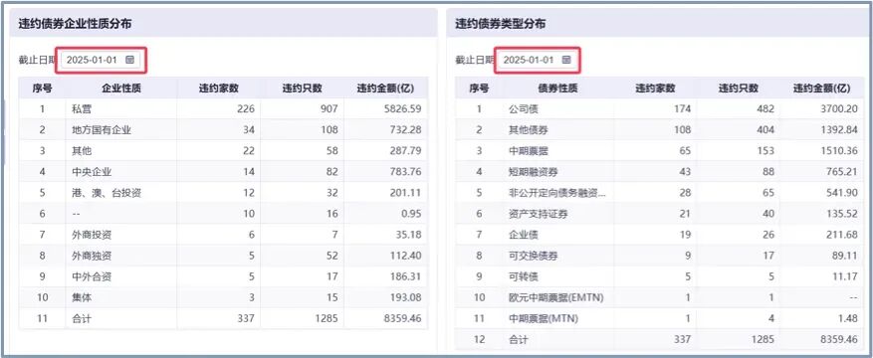The image size is (873, 358).
Task: Click the 5826.59 amount for 私营
Action: 401,109
